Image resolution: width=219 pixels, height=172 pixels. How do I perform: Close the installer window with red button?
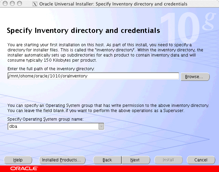click(4, 4)
